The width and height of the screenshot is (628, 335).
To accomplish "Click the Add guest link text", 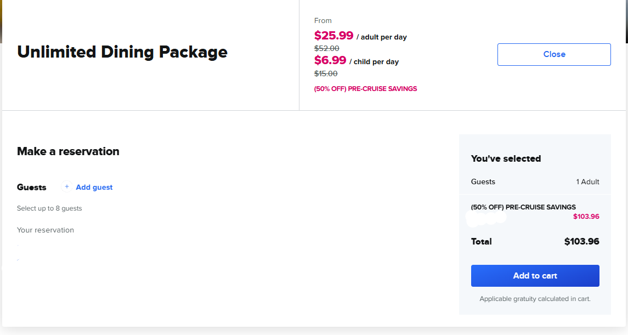I will (94, 188).
